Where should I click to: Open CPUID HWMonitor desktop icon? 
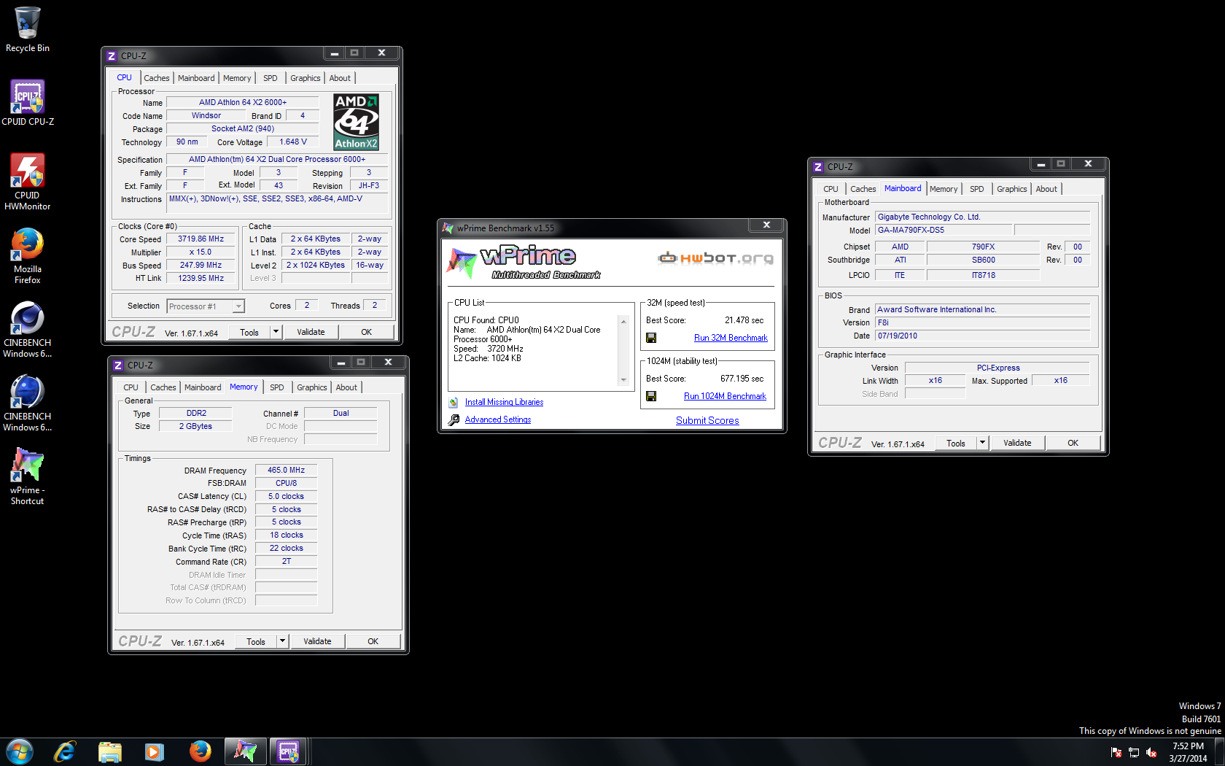pyautogui.click(x=28, y=181)
